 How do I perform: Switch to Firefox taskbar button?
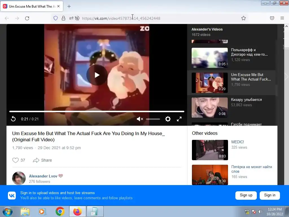click(x=77, y=211)
